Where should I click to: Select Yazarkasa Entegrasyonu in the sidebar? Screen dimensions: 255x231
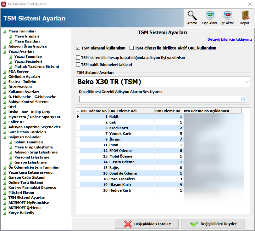pyautogui.click(x=30, y=172)
